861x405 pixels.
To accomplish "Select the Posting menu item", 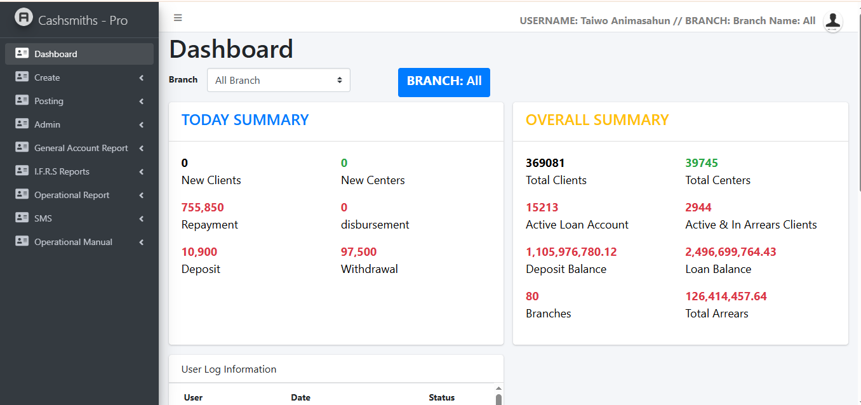I will [x=49, y=101].
